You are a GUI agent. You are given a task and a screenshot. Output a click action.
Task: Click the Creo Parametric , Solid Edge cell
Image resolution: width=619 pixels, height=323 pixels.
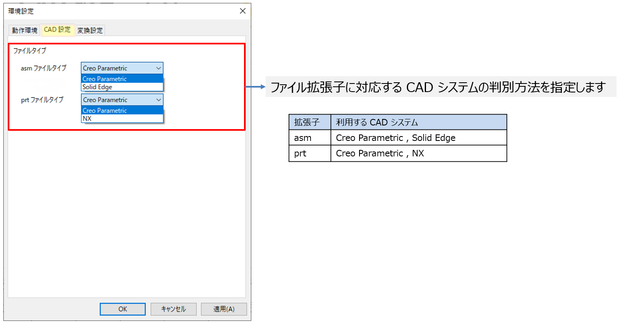coord(419,138)
